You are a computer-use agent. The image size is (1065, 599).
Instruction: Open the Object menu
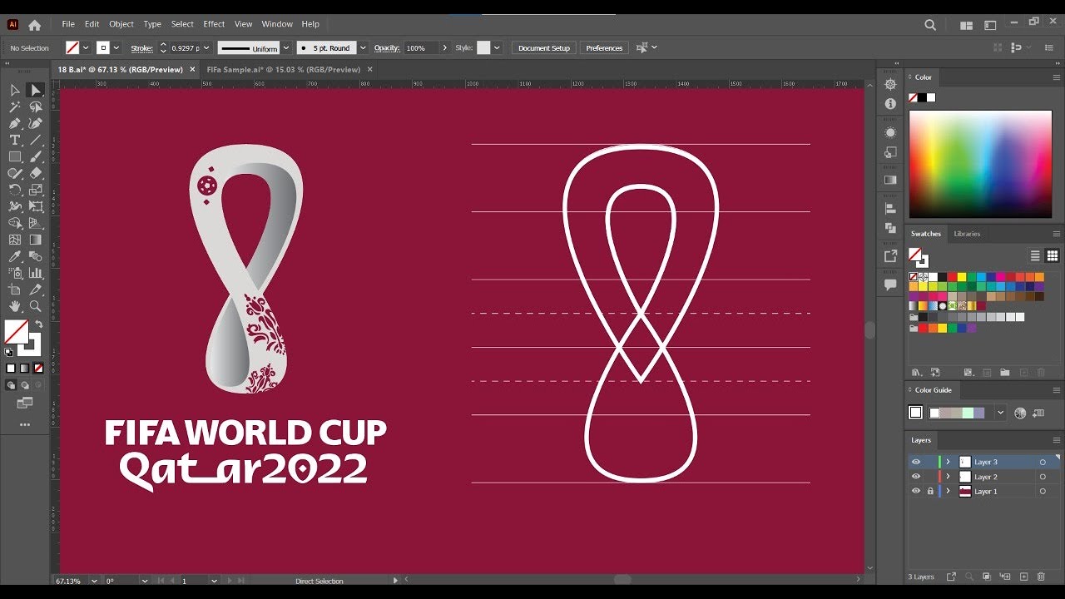click(x=121, y=24)
